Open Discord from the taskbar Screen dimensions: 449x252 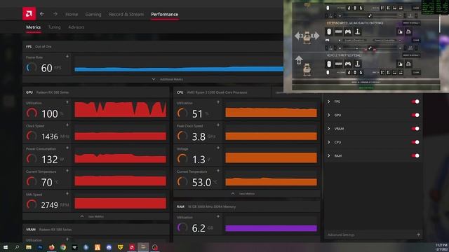click(x=109, y=247)
